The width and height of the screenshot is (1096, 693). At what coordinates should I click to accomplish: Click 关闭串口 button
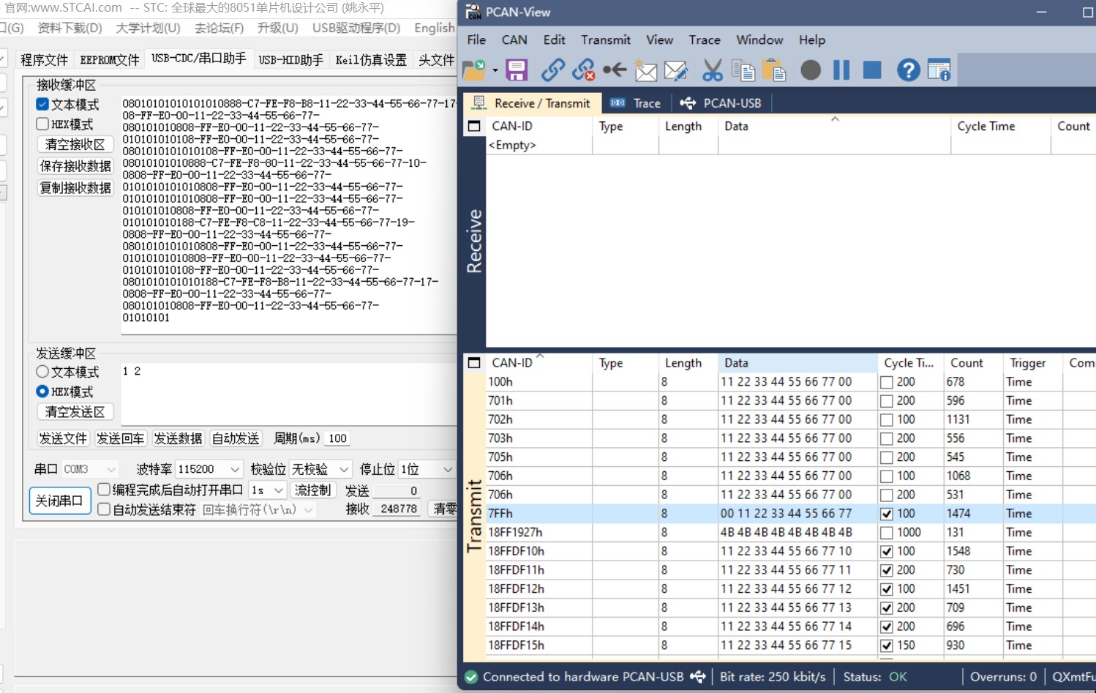click(60, 501)
